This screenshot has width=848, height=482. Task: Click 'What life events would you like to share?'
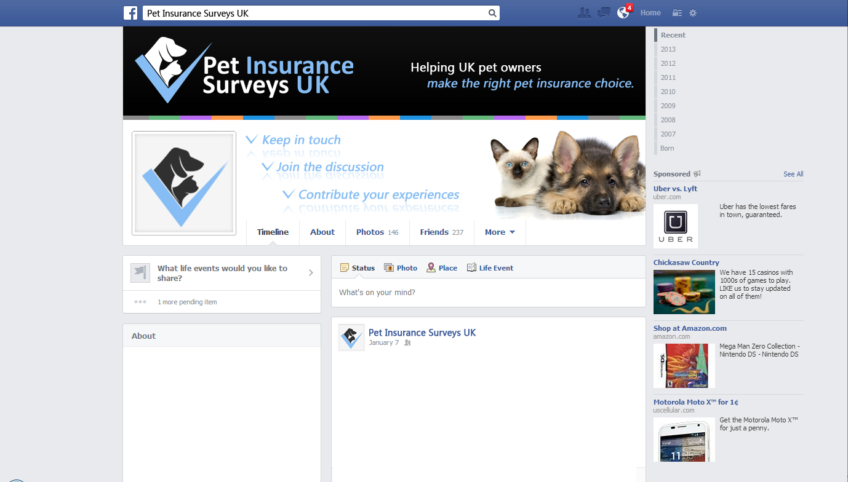point(222,273)
